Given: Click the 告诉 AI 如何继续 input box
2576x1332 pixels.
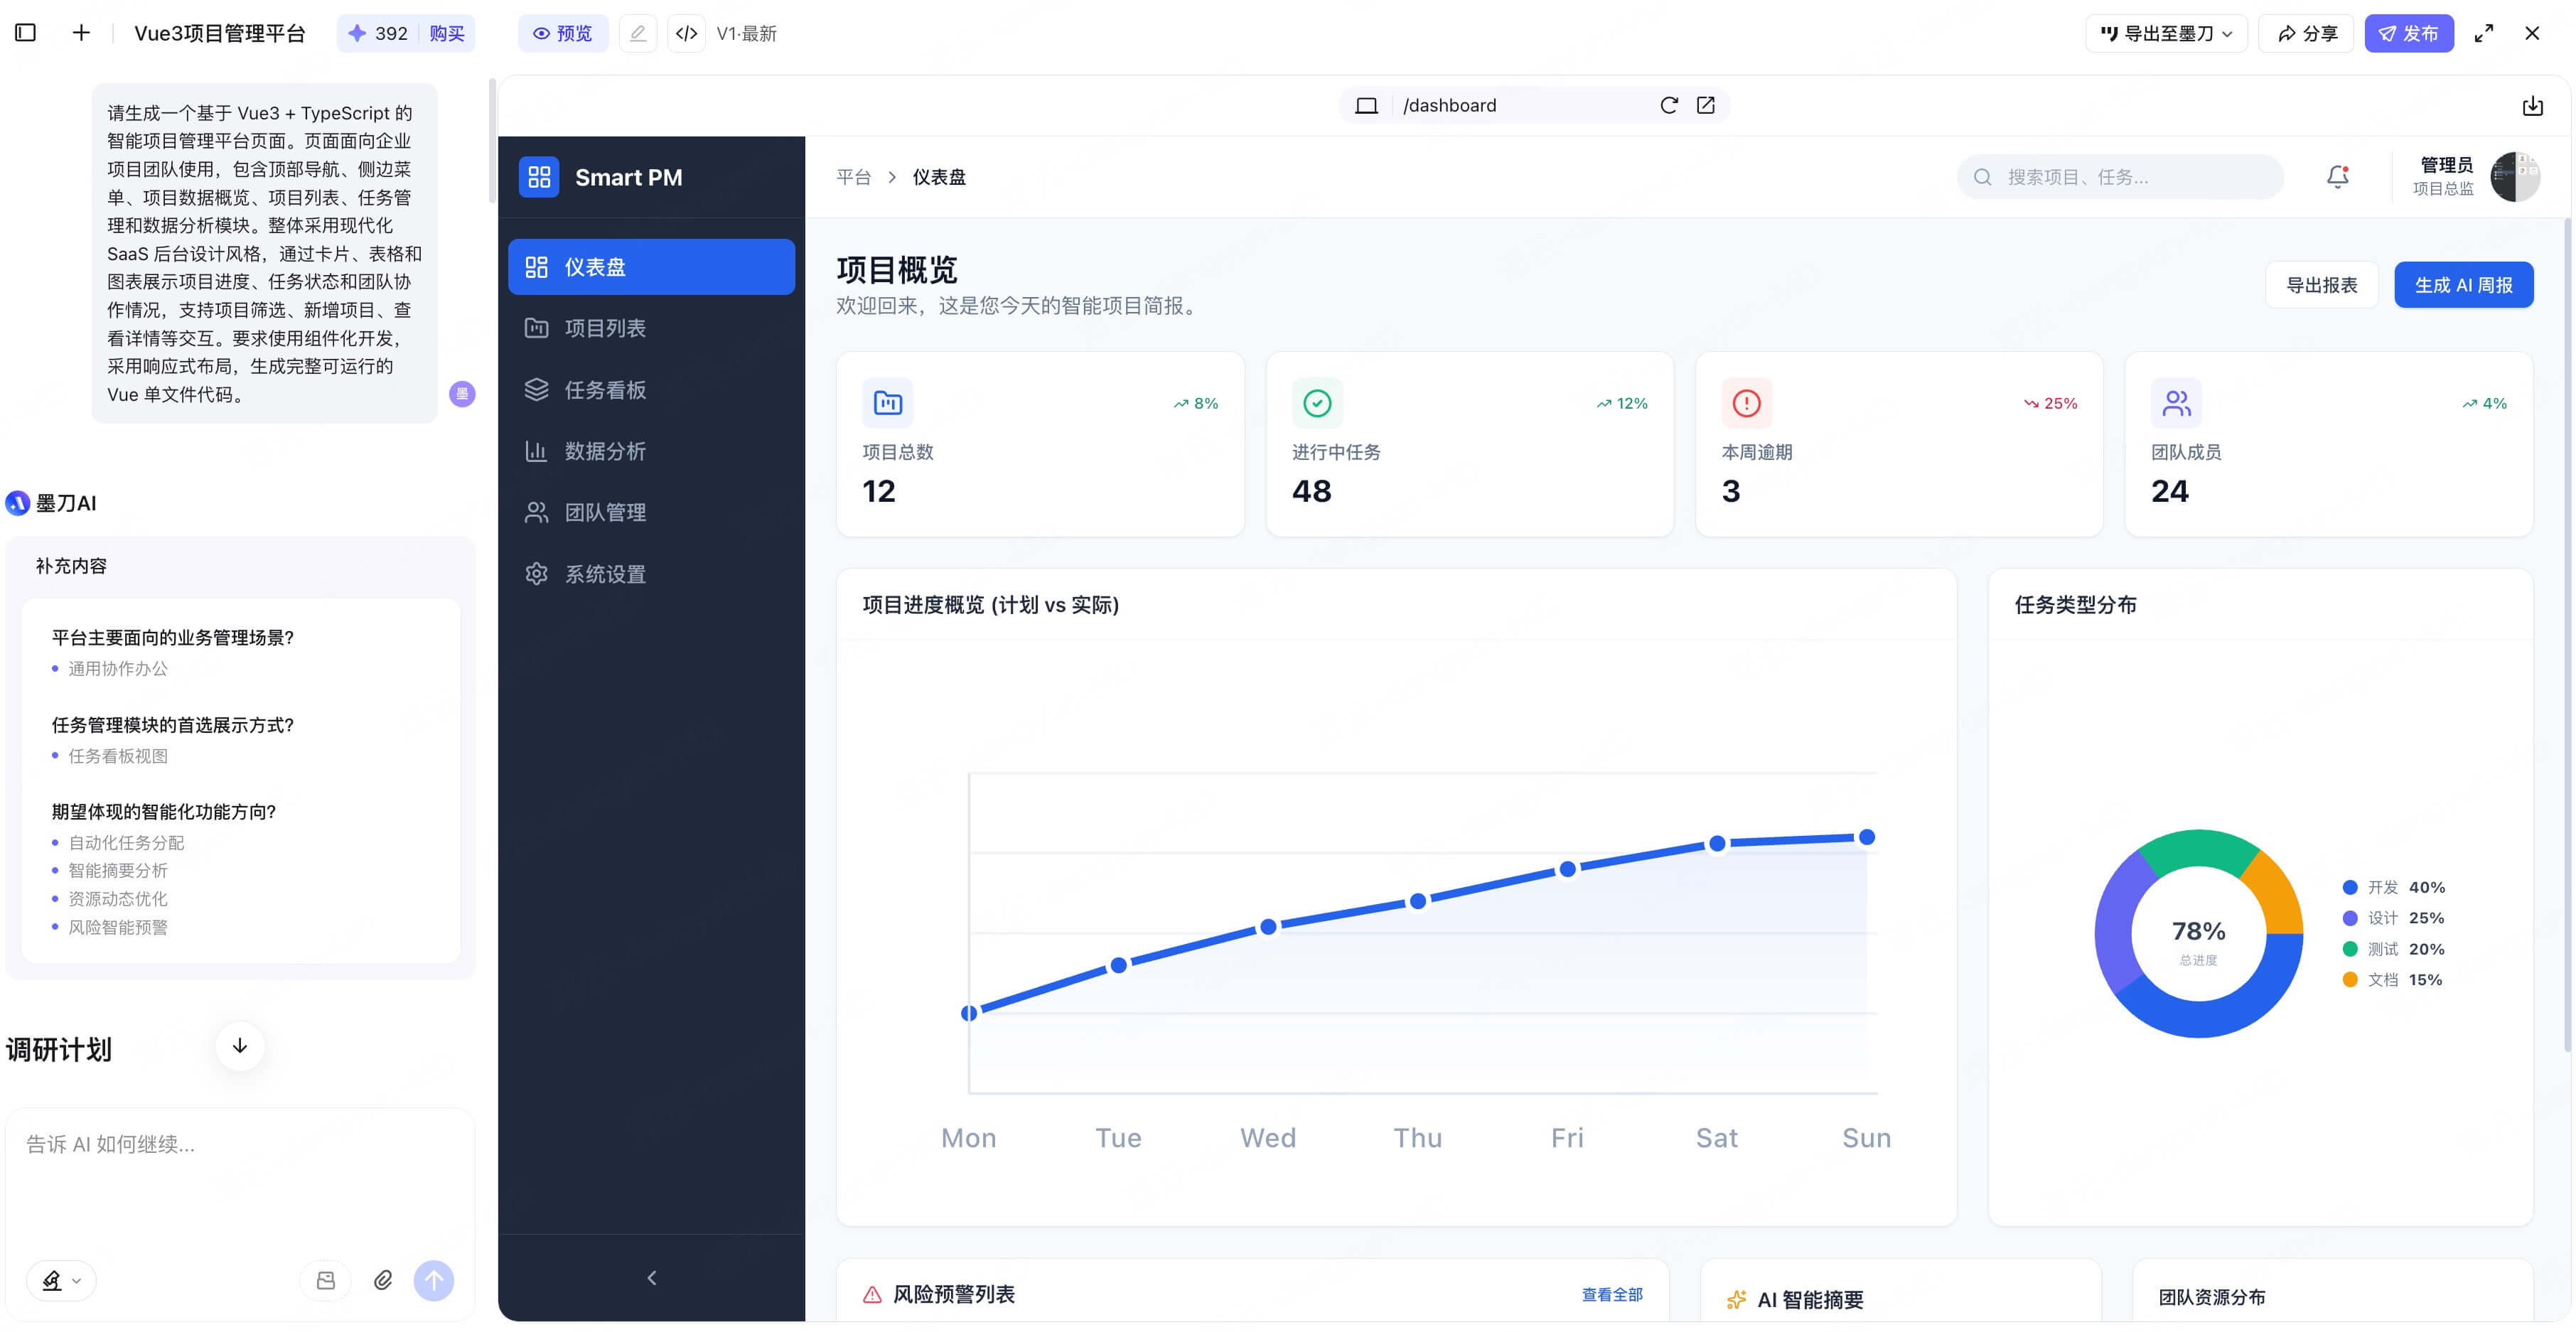Looking at the screenshot, I should 240,1175.
